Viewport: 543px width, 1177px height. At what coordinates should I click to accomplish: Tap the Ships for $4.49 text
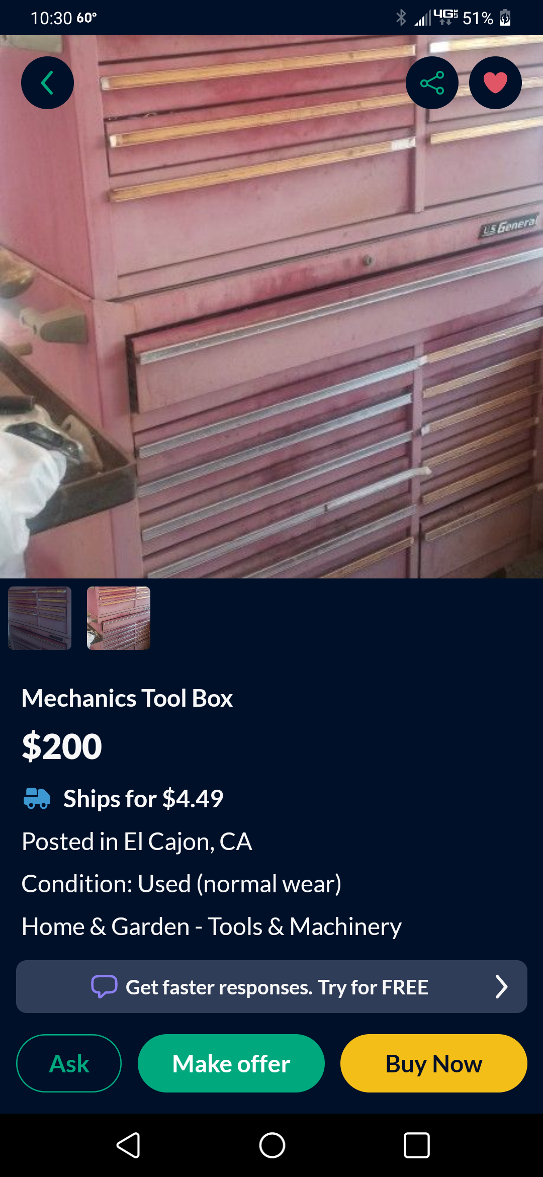click(143, 799)
